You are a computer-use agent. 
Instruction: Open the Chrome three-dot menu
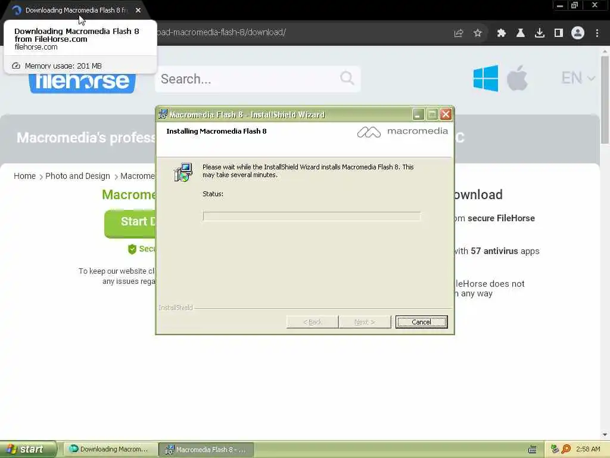coord(597,33)
